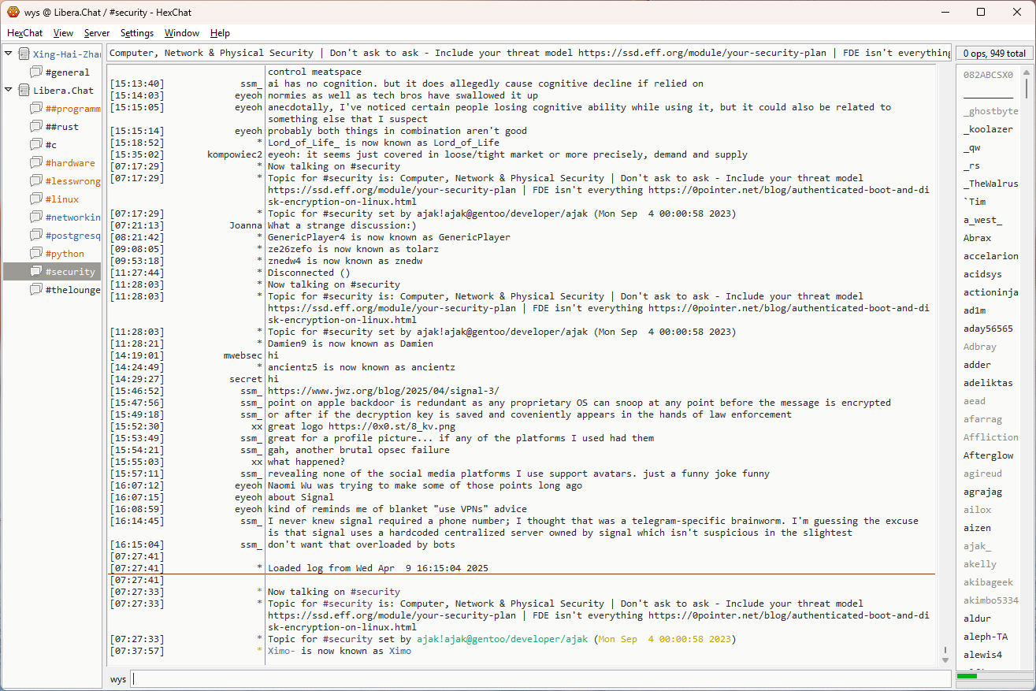Screen dimensions: 1036x691
Task: Click the wys nickname button
Action: [118, 678]
